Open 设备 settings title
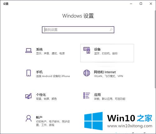Image resolution: width=156 pixels, height=134 pixels. click(97, 49)
